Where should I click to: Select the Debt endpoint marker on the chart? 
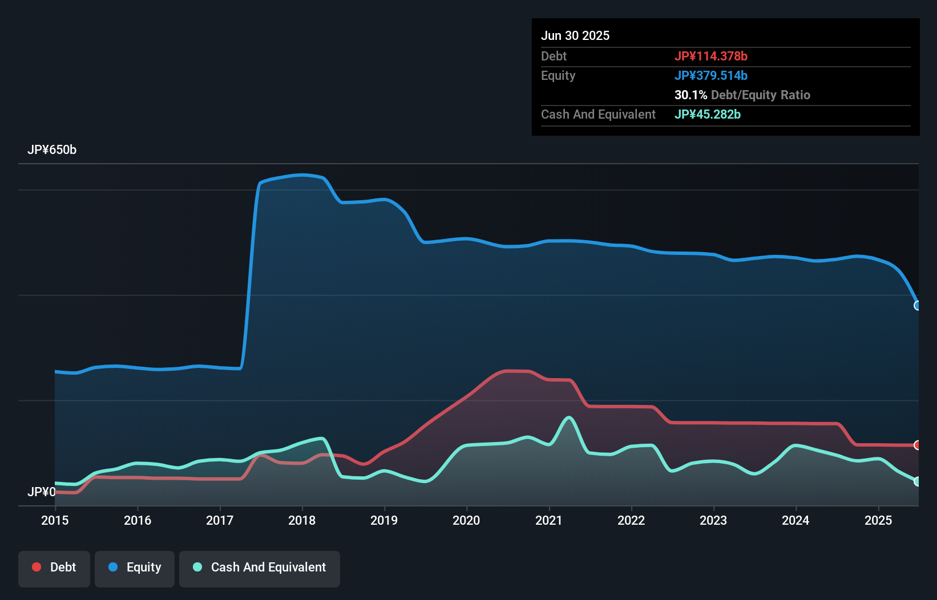[917, 445]
